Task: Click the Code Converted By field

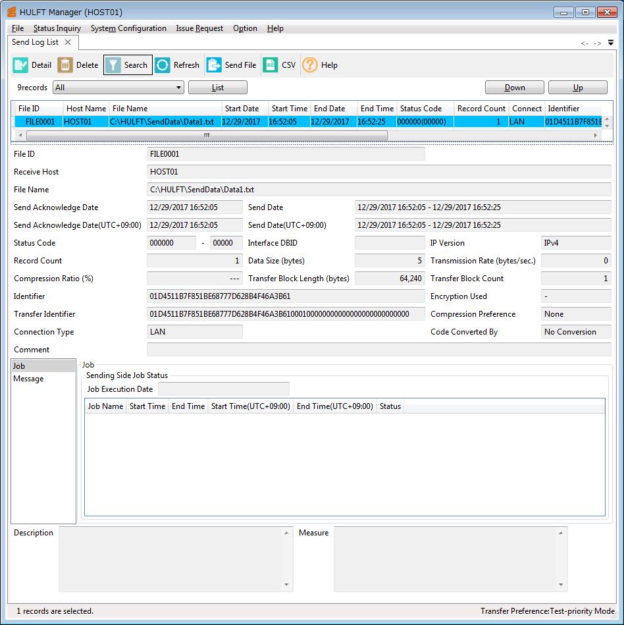Action: click(x=576, y=332)
